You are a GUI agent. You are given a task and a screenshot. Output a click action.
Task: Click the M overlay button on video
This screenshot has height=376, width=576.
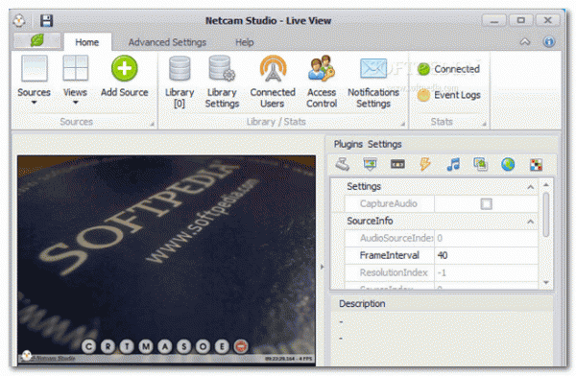point(146,346)
